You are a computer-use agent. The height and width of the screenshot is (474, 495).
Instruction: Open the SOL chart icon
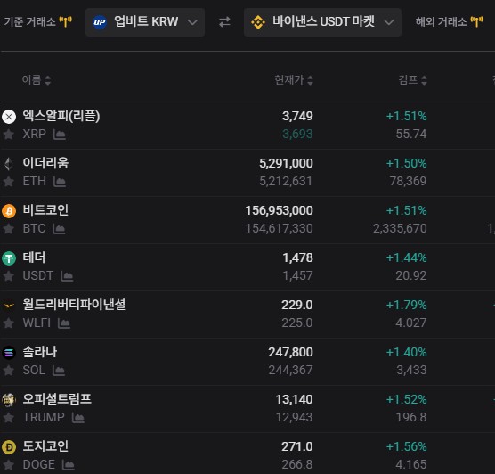(x=59, y=371)
